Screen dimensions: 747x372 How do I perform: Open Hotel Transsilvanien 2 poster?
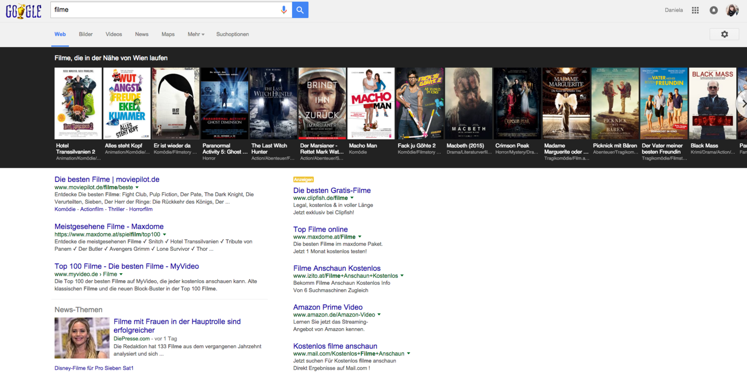click(x=78, y=103)
